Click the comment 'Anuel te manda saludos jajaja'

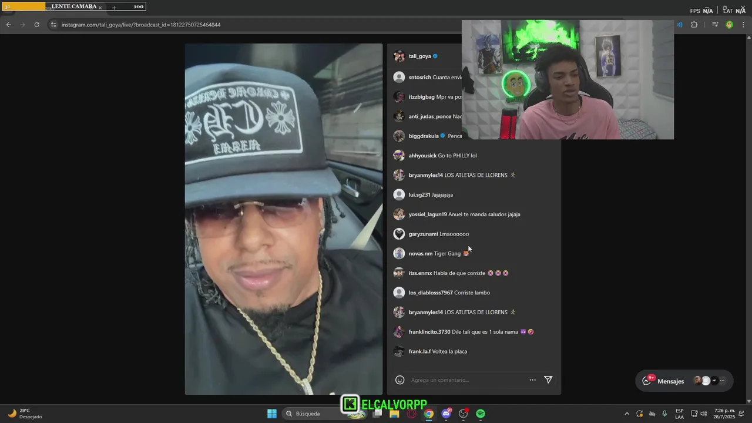click(x=484, y=214)
